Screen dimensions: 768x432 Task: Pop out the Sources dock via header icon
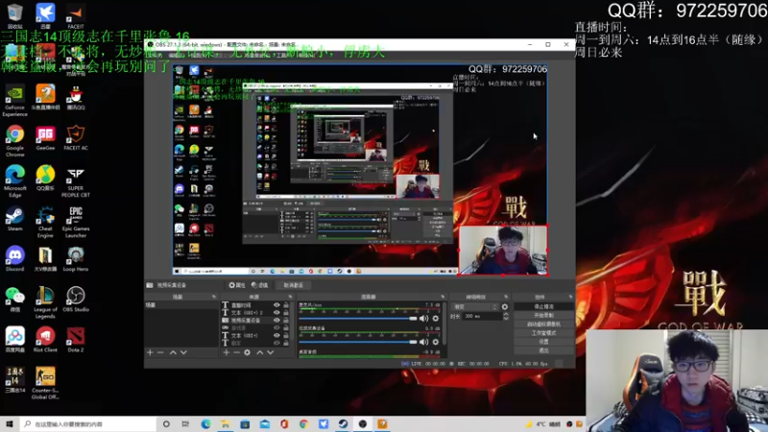[291, 297]
